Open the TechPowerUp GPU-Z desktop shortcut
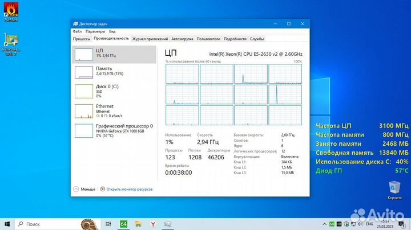 click(x=11, y=44)
